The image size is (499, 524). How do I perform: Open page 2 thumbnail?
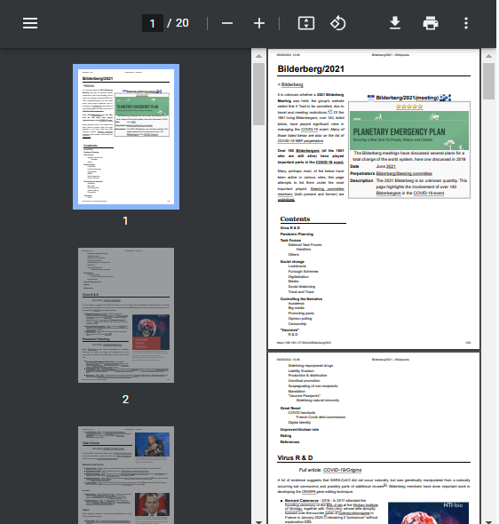click(126, 315)
